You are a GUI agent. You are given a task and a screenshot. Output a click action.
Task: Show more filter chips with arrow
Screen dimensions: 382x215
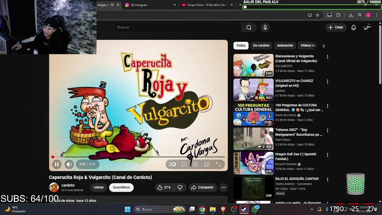pyautogui.click(x=324, y=46)
